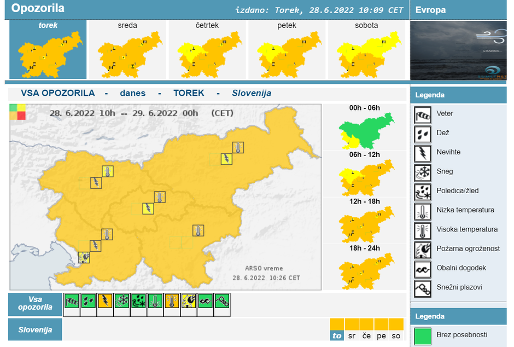The image size is (514, 347).
Task: Filter by thunderstorm warnings icon
Action: [x=105, y=301]
